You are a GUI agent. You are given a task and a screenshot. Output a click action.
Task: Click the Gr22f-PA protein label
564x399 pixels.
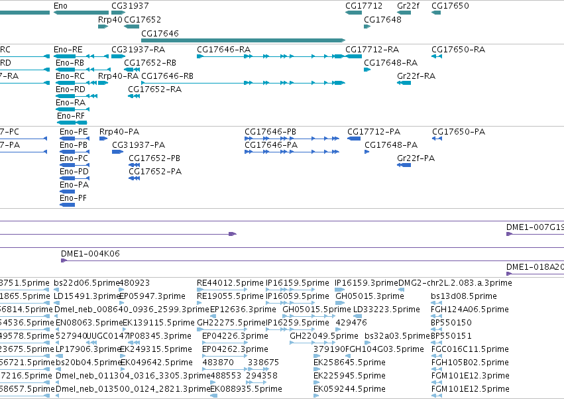tap(416, 158)
